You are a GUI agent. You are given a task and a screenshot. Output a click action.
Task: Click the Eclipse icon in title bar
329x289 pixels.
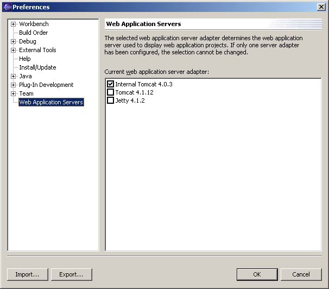tap(7, 7)
